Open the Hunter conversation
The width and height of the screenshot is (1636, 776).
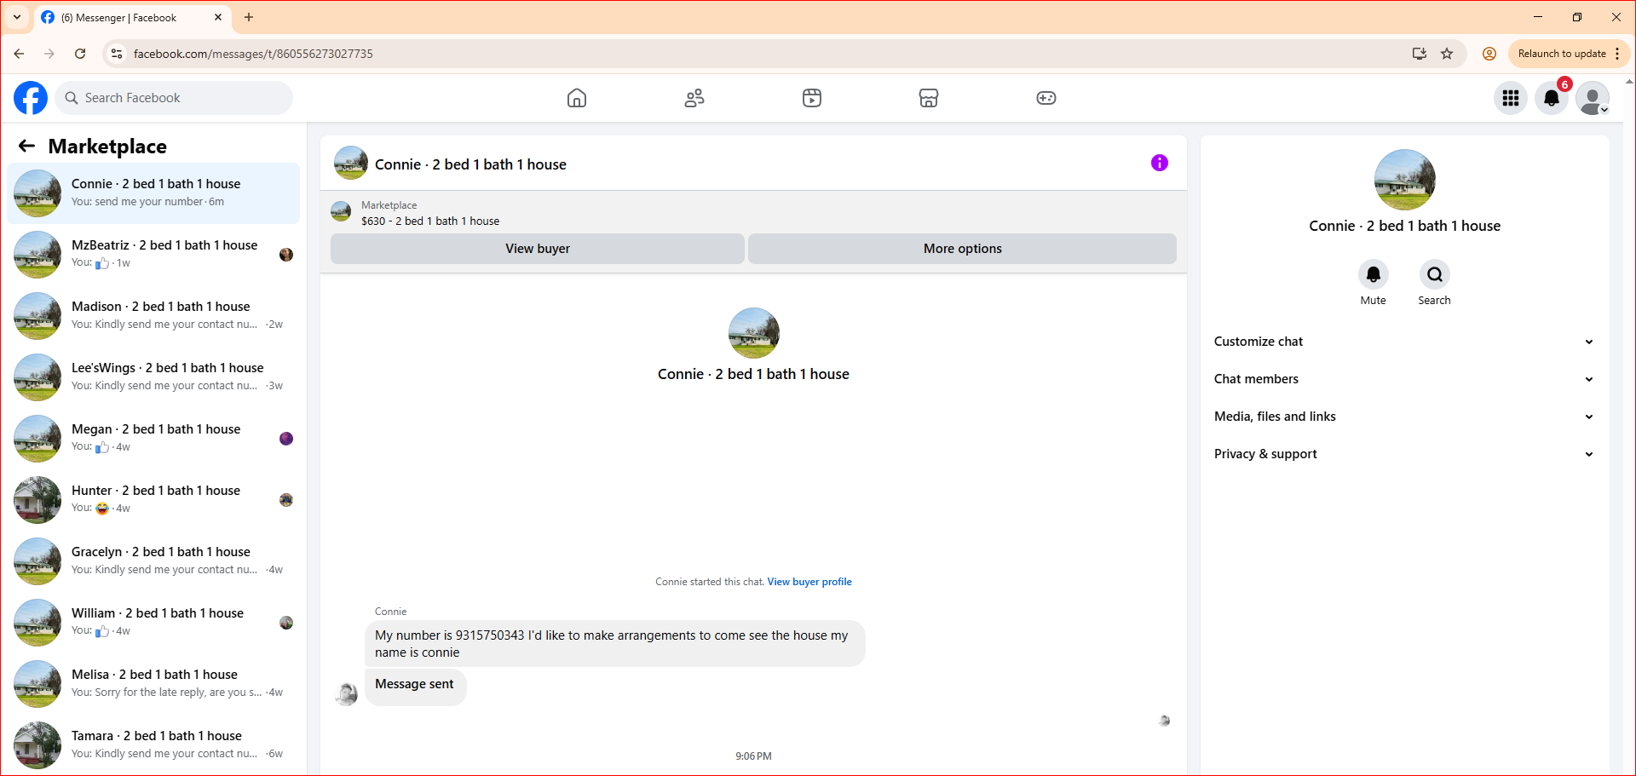[x=153, y=500]
